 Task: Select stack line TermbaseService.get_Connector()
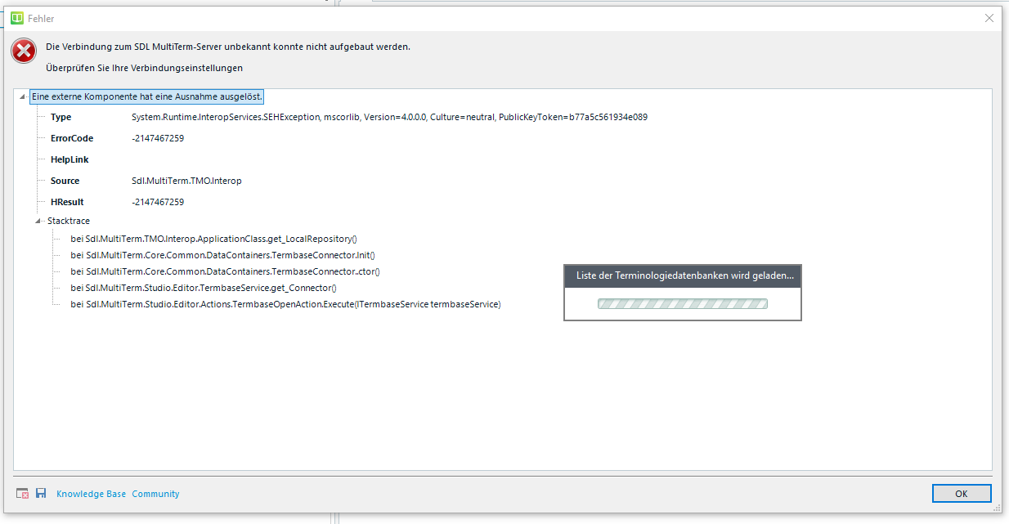204,288
